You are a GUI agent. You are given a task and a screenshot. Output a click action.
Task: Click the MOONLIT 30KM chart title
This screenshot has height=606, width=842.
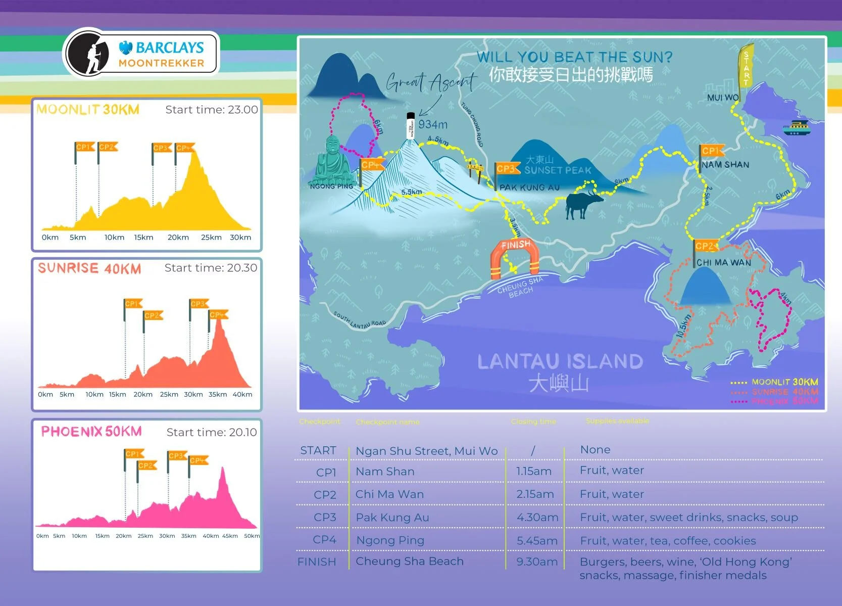pos(88,110)
